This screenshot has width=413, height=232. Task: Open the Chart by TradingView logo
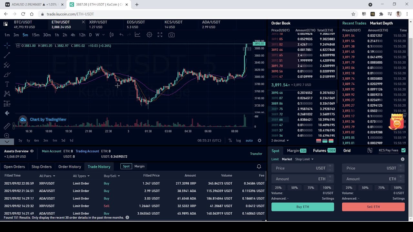point(23,120)
